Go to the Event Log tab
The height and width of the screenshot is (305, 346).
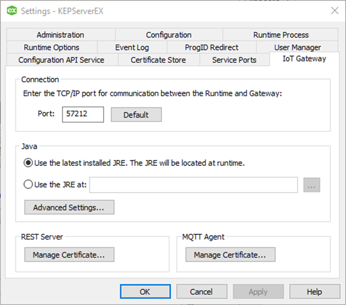point(132,47)
